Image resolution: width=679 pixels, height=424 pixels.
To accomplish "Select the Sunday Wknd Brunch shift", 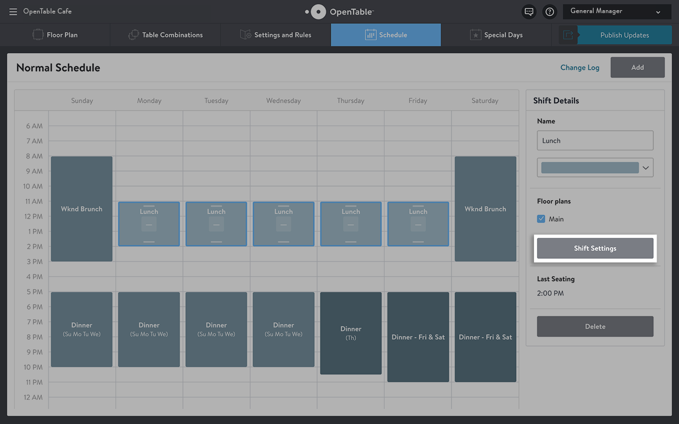I will tap(81, 209).
